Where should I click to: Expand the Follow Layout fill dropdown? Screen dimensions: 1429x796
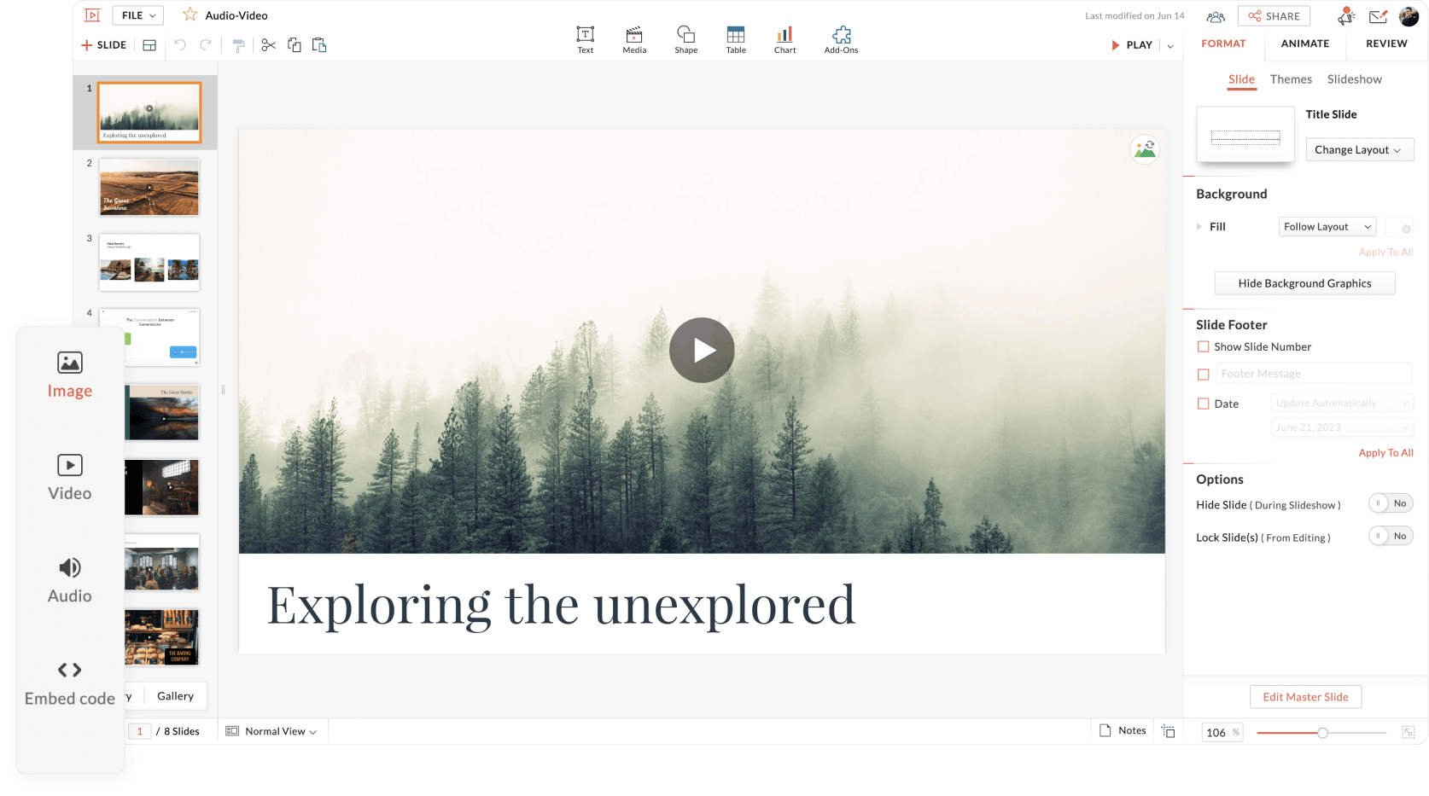click(1327, 227)
